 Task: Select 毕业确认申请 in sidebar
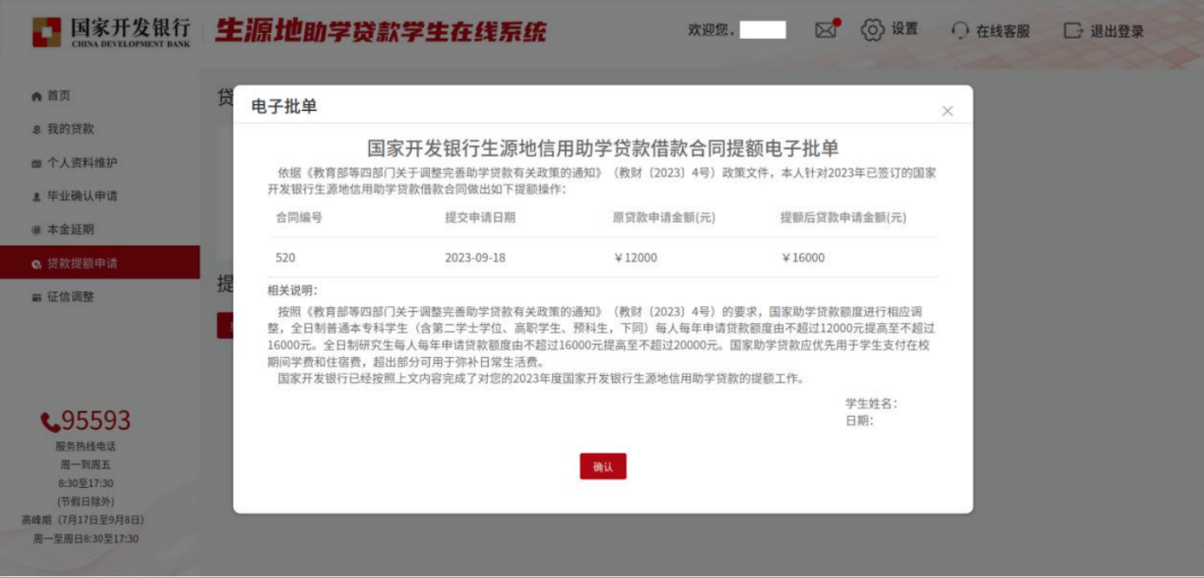click(82, 196)
